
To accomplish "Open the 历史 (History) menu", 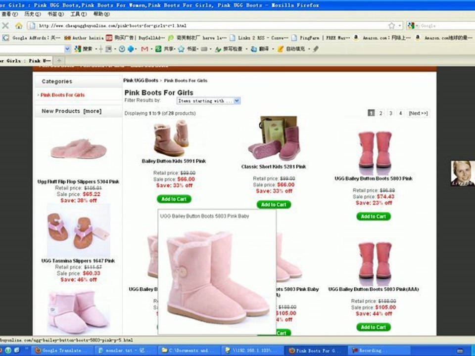I will click(33, 14).
